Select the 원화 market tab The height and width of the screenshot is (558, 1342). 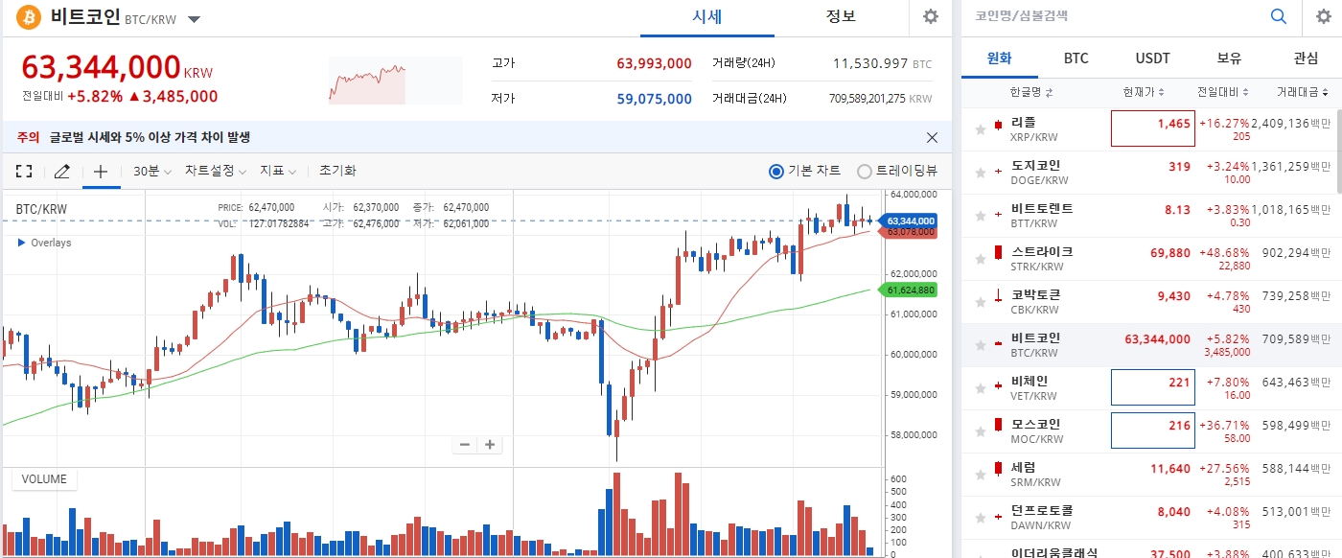[1000, 58]
